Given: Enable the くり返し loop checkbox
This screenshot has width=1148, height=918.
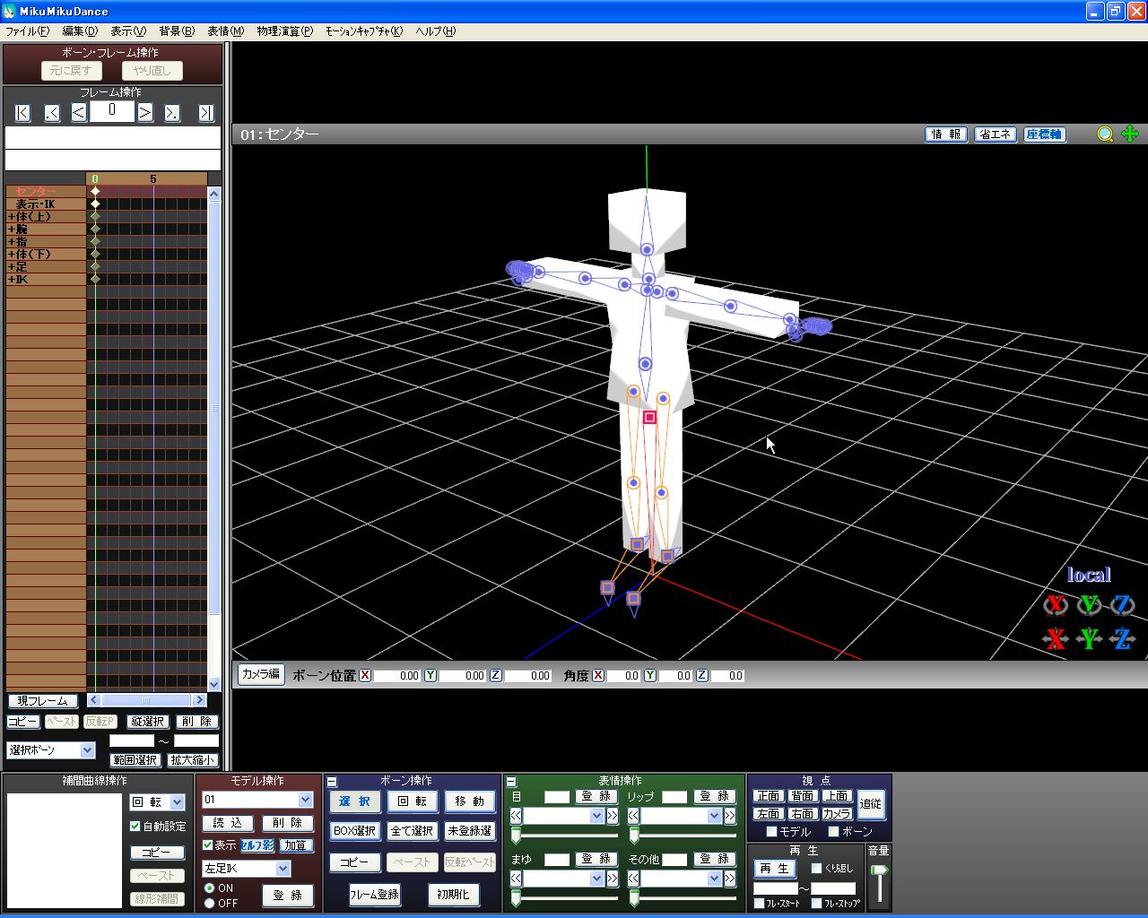Looking at the screenshot, I should tap(816, 868).
